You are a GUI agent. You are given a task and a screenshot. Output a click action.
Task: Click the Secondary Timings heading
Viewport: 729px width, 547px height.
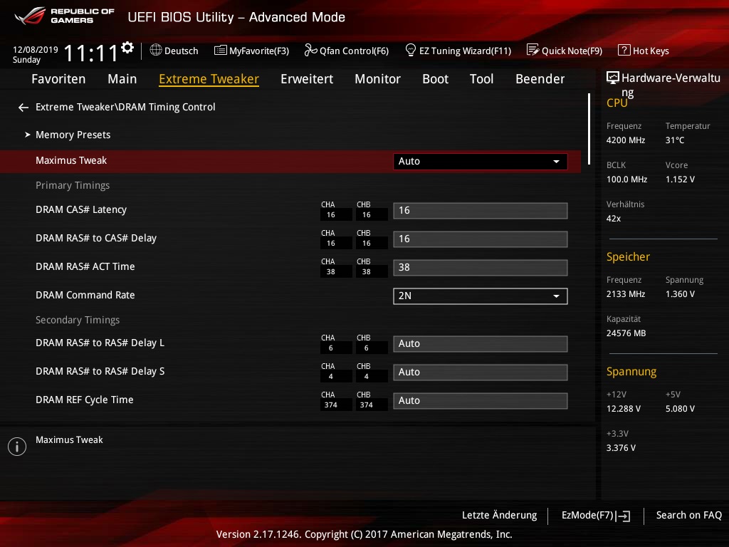(78, 320)
